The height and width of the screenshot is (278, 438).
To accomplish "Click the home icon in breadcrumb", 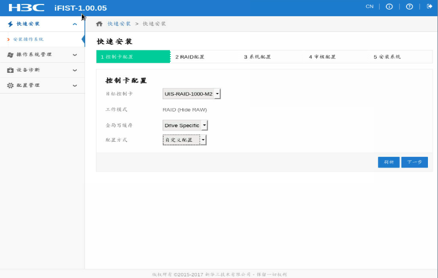I will [99, 24].
